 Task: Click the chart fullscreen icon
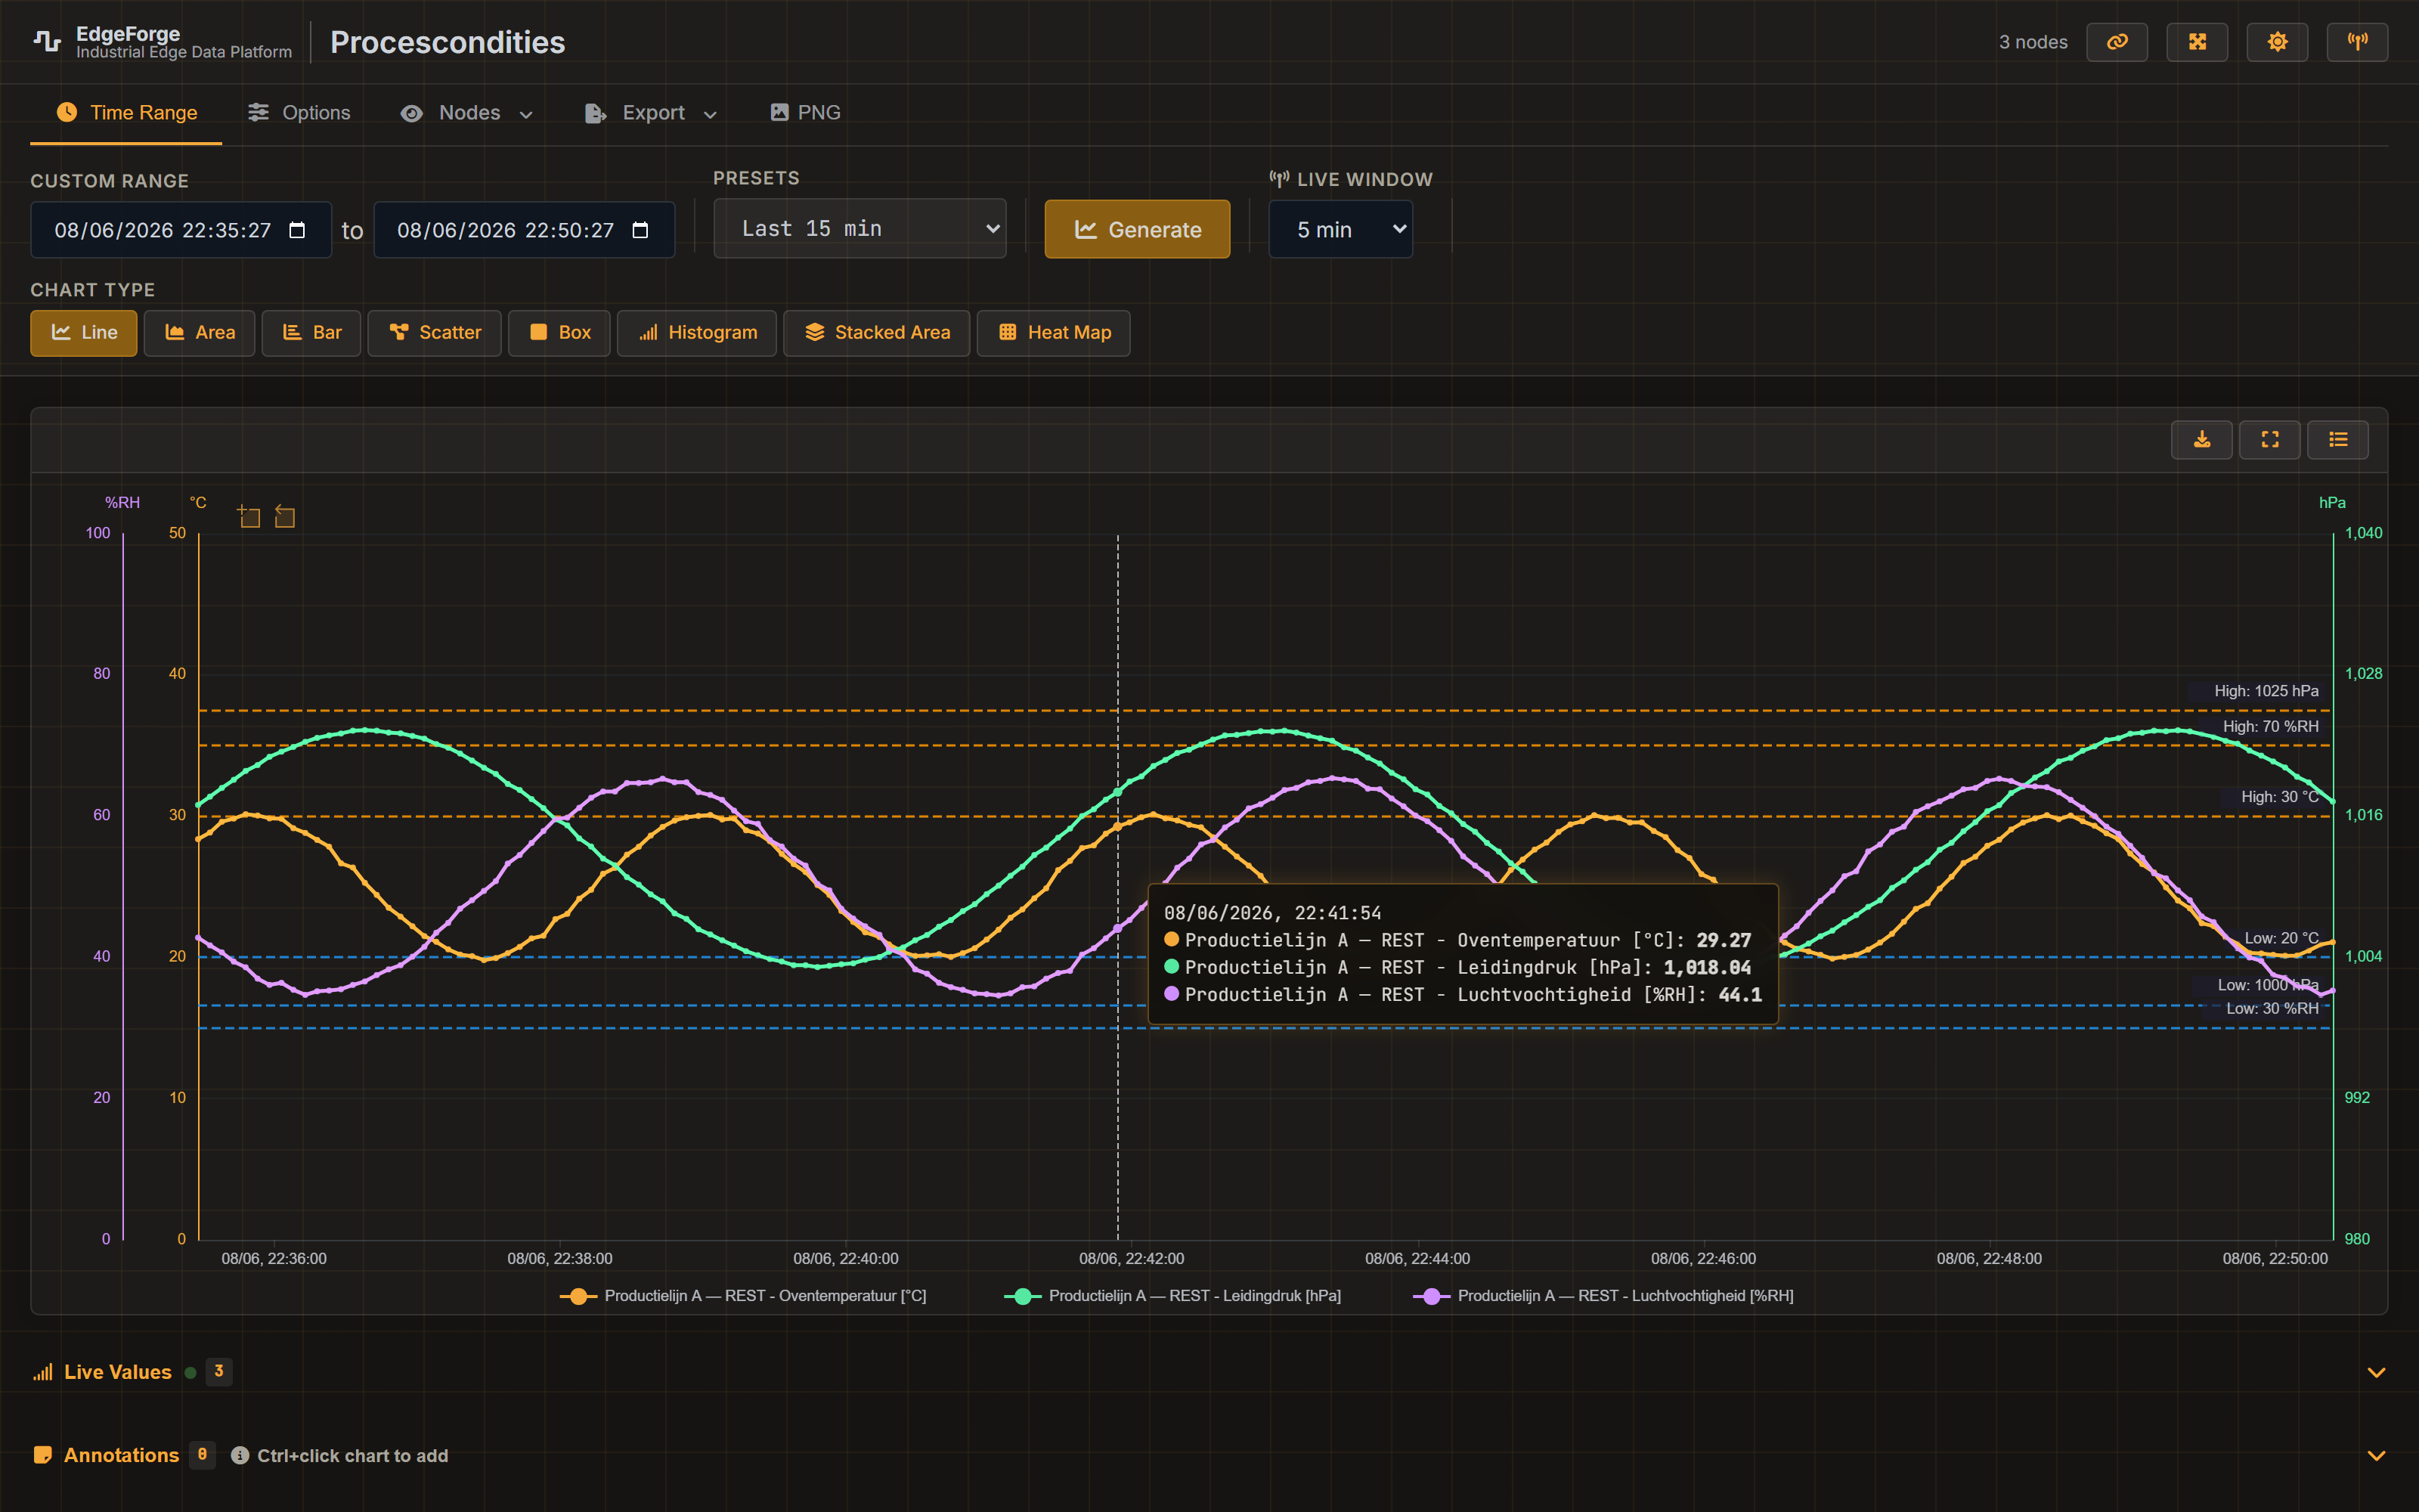tap(2269, 439)
